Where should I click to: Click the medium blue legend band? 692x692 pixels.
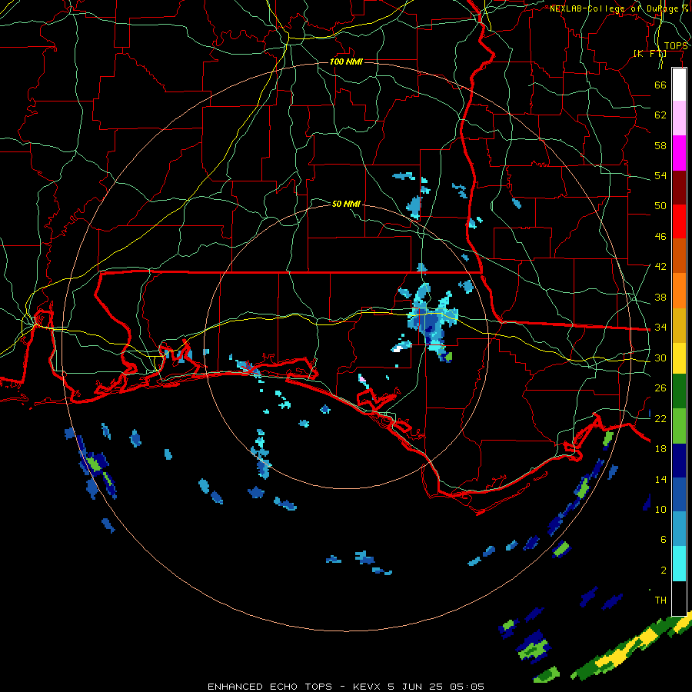click(679, 494)
